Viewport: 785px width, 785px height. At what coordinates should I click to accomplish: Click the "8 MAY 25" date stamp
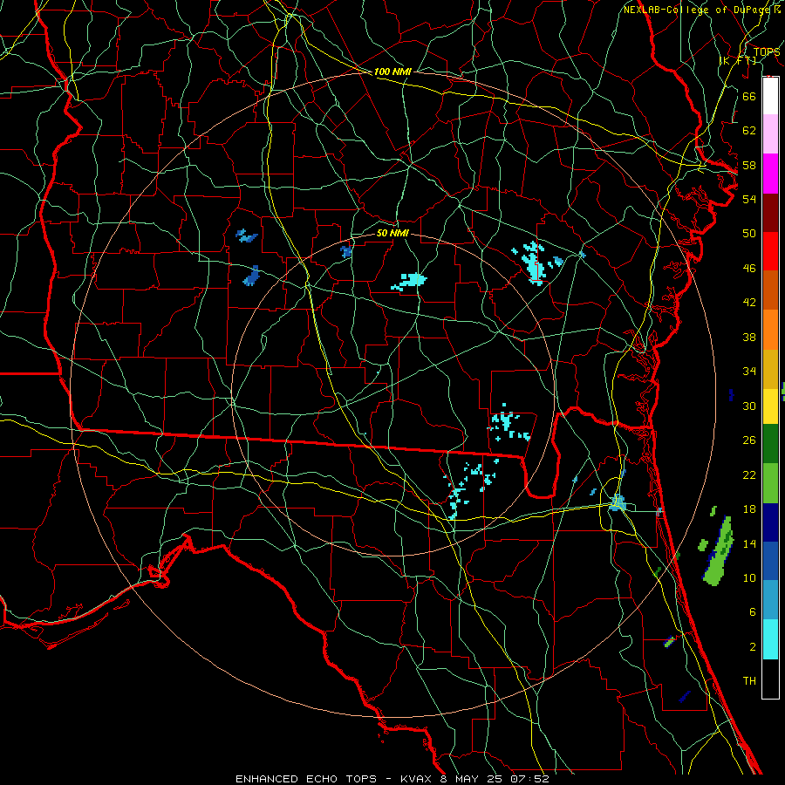click(x=472, y=779)
